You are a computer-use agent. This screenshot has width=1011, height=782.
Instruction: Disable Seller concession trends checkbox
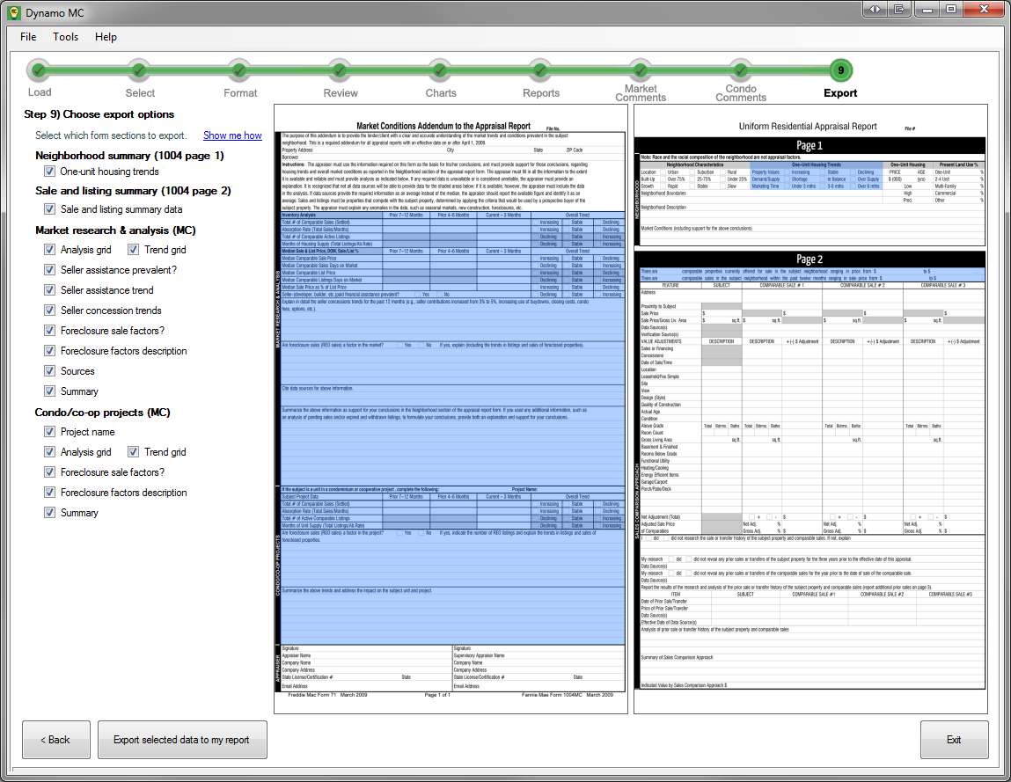(x=50, y=311)
